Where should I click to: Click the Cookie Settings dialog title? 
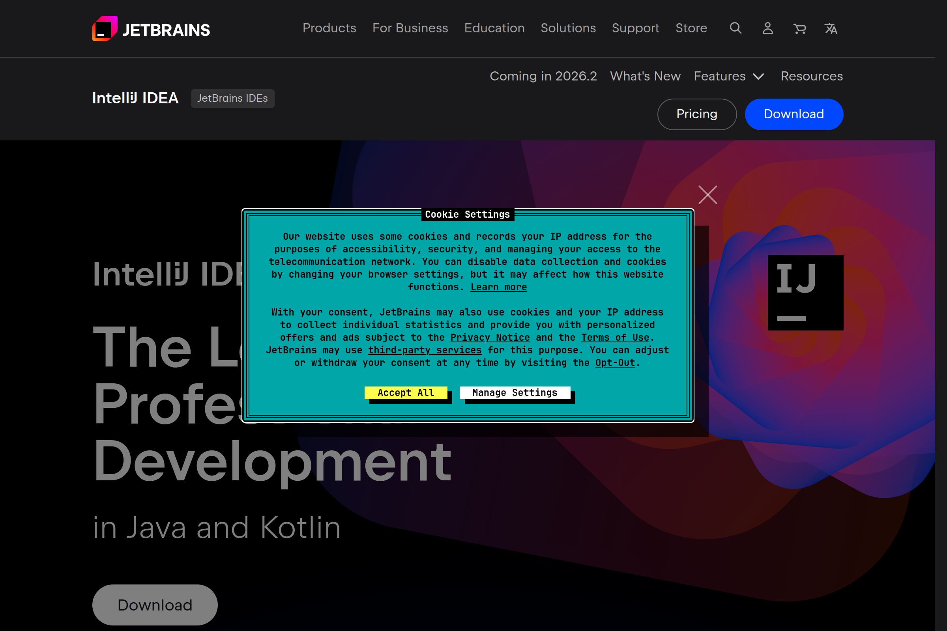pos(468,215)
